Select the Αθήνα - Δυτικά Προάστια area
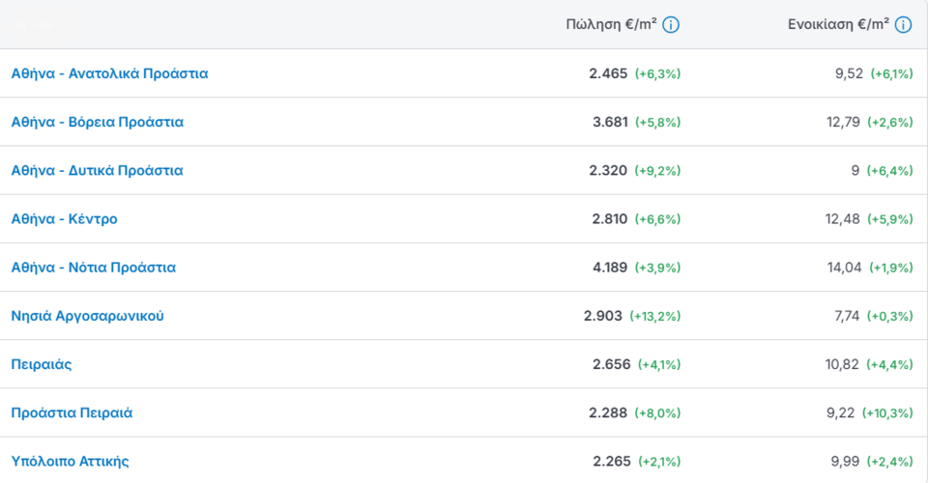 pyautogui.click(x=97, y=170)
